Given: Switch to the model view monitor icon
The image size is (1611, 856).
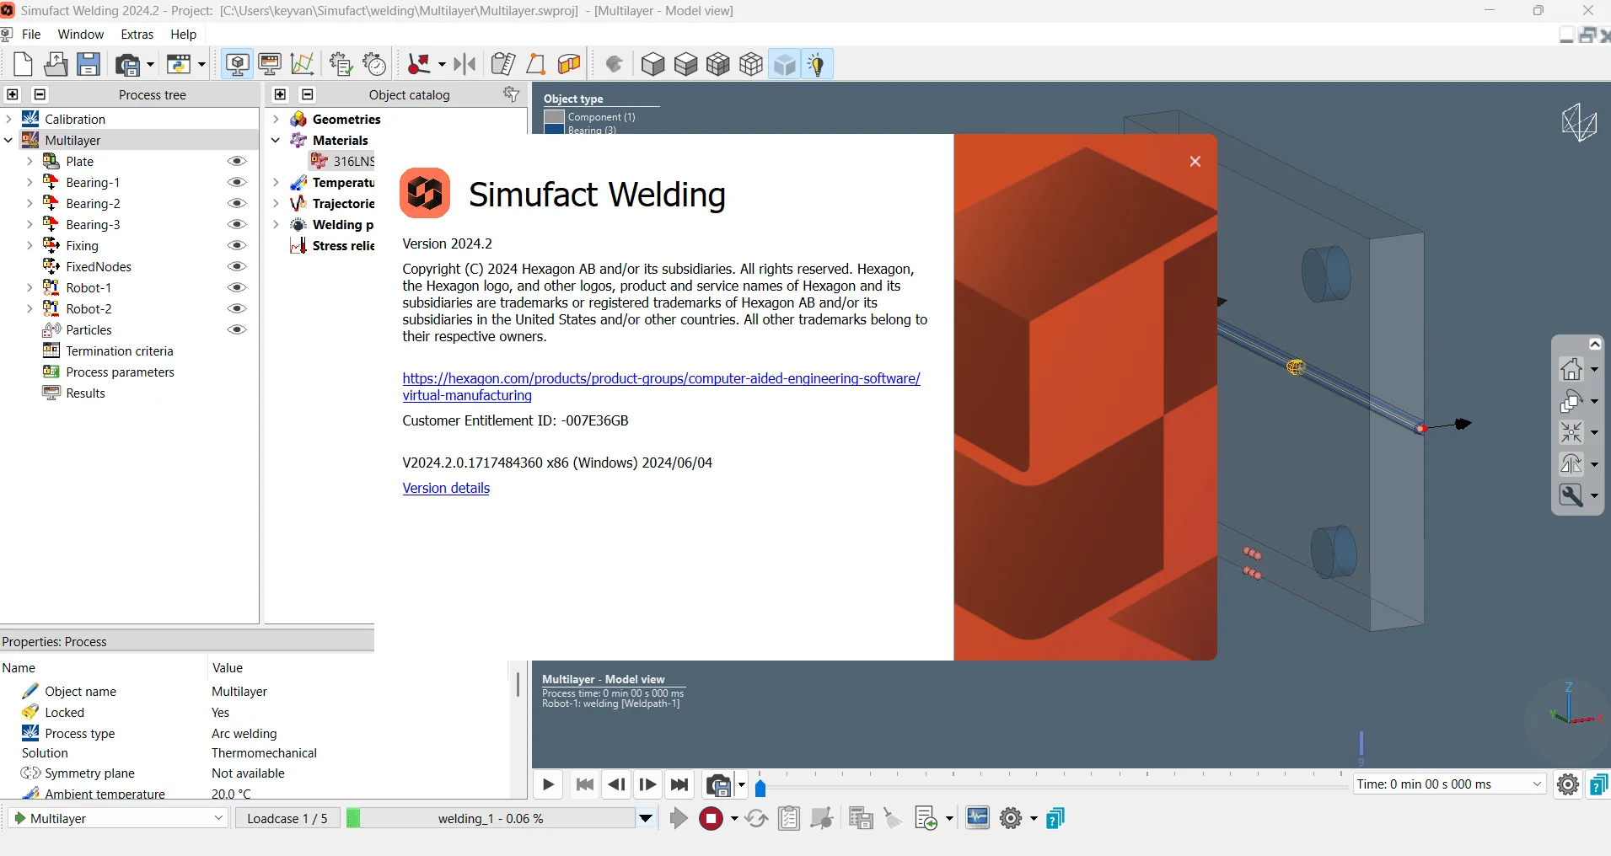Looking at the screenshot, I should [238, 64].
